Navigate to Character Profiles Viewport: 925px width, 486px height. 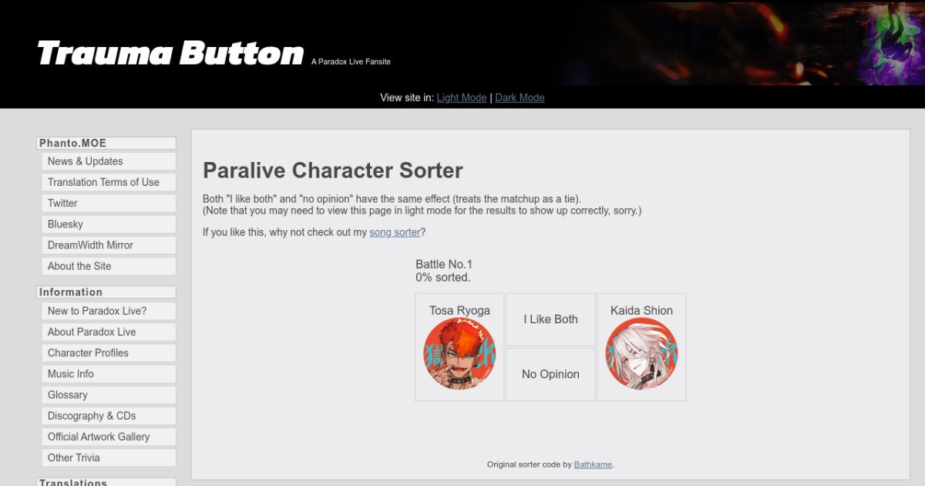coord(88,353)
